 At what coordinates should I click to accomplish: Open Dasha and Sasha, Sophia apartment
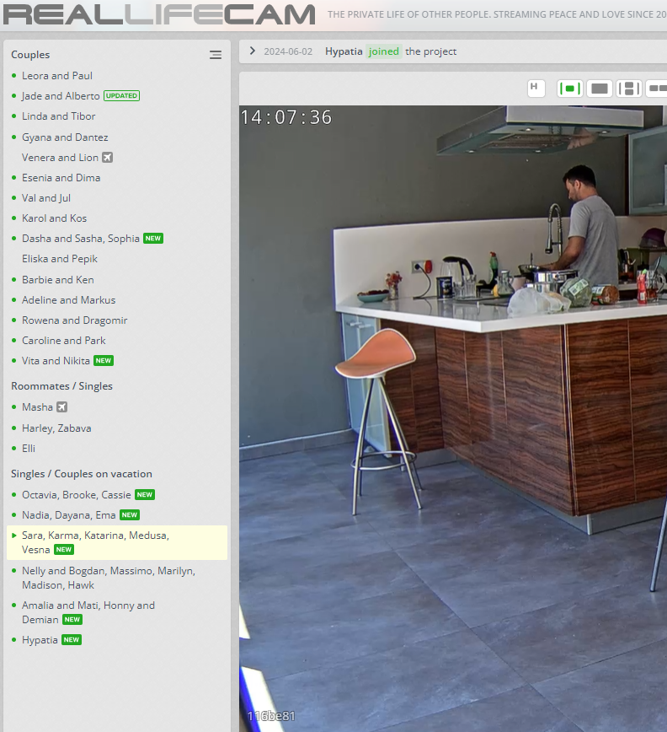point(81,239)
